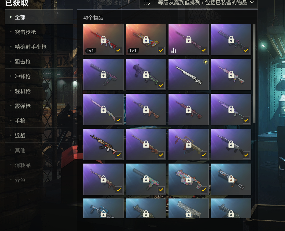Toggle checkmark on the first red rifle skin
This screenshot has height=231, width=285.
coord(119,50)
